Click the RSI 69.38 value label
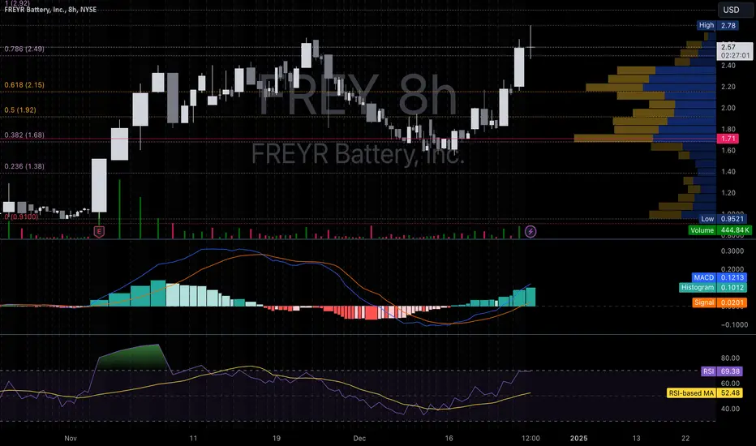 pyautogui.click(x=722, y=371)
